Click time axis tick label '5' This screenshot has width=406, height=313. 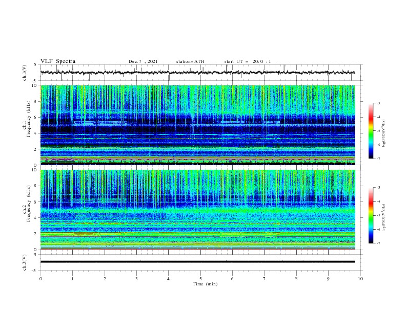pos(200,279)
